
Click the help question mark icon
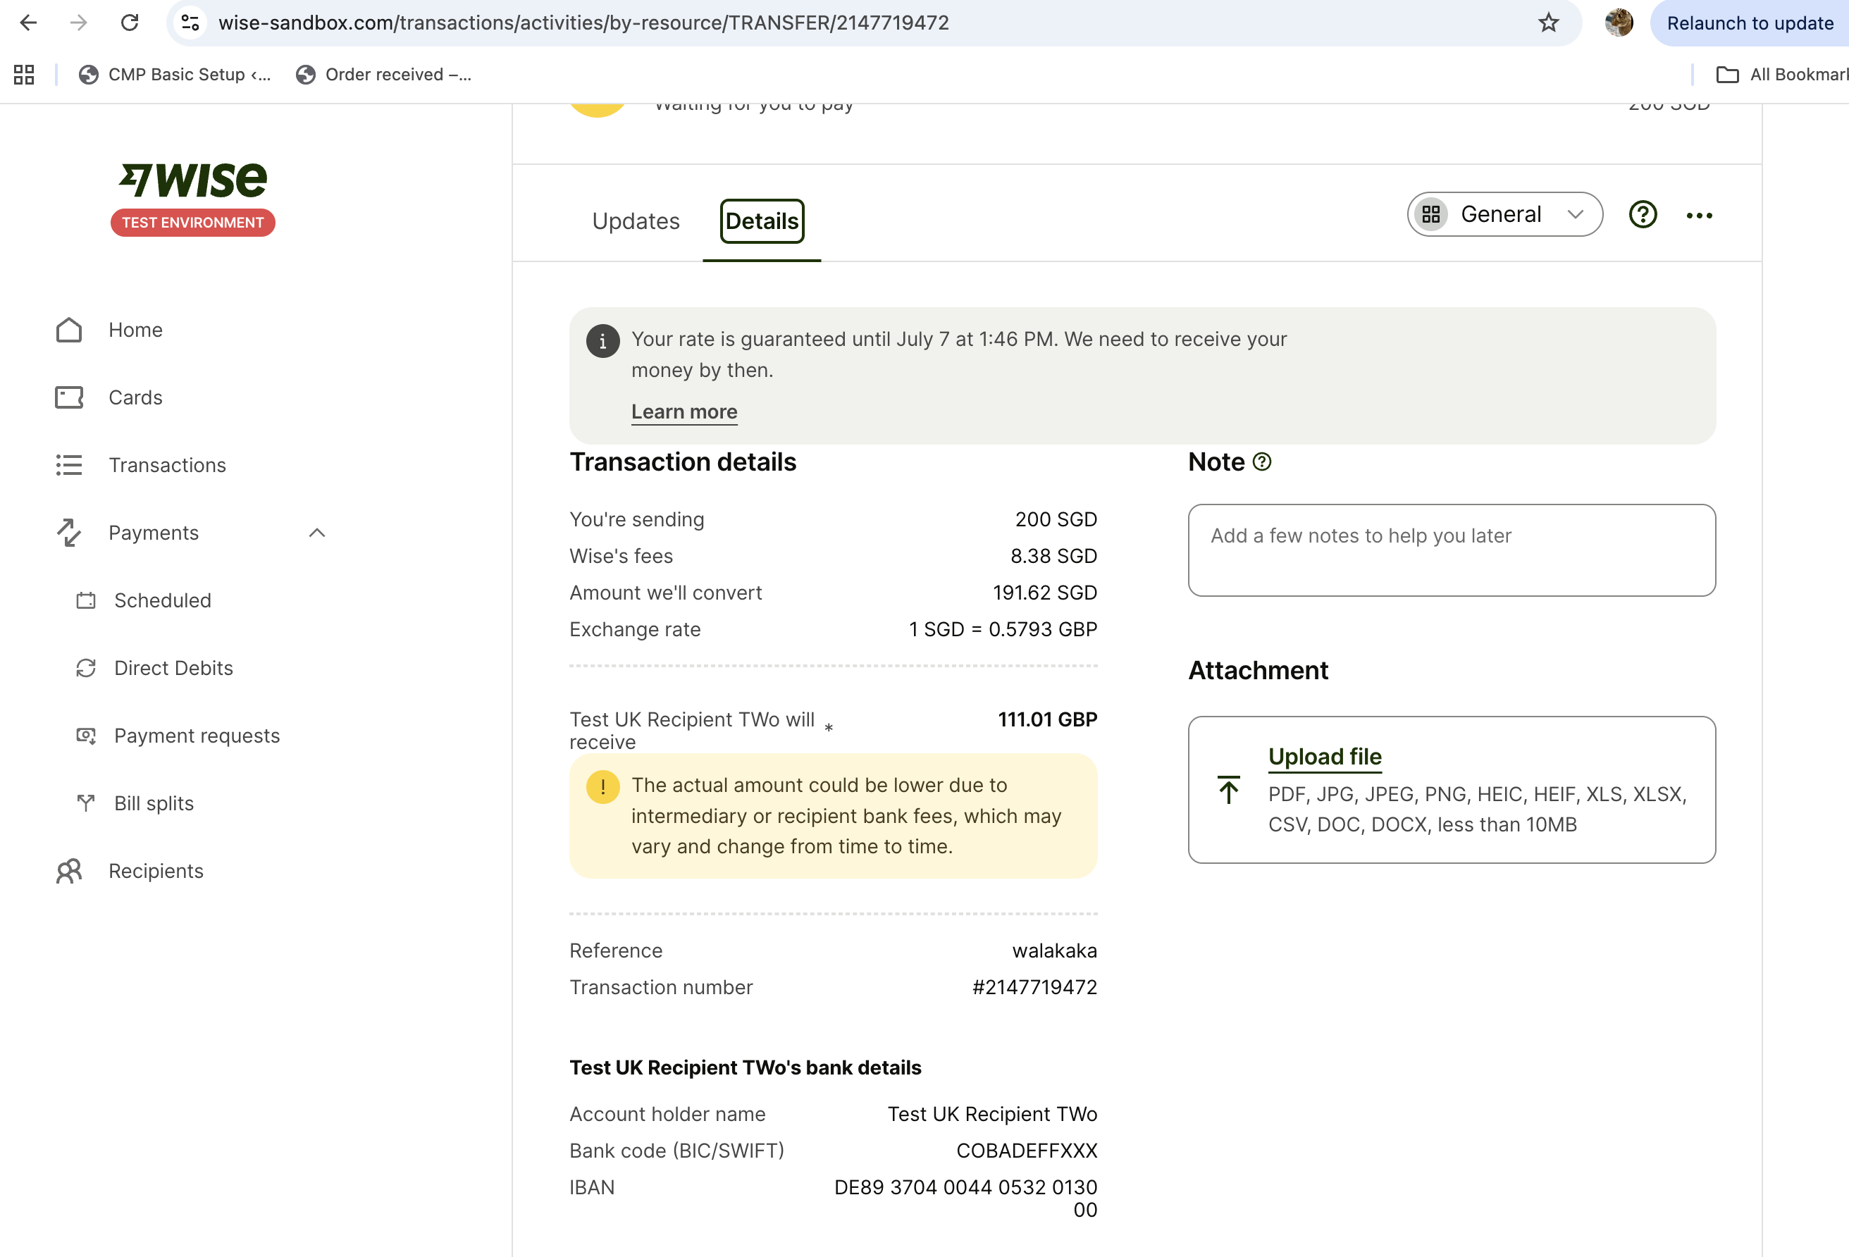[x=1642, y=214]
